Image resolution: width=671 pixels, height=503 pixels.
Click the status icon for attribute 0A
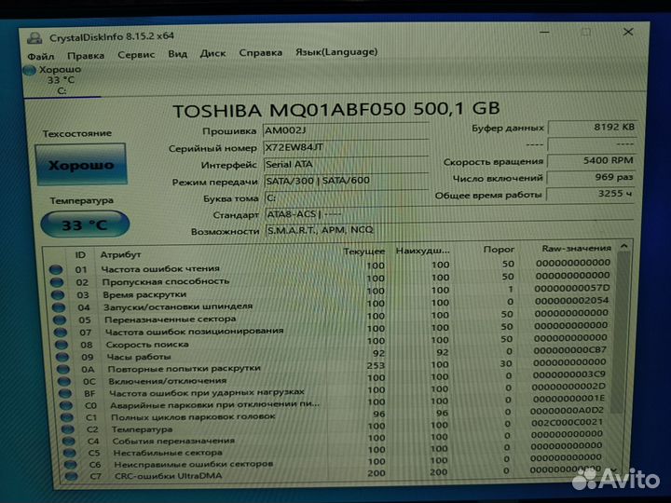click(x=63, y=369)
